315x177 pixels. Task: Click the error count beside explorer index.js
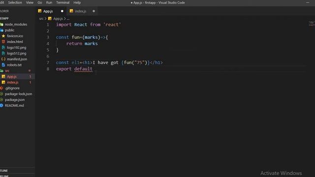[30, 82]
